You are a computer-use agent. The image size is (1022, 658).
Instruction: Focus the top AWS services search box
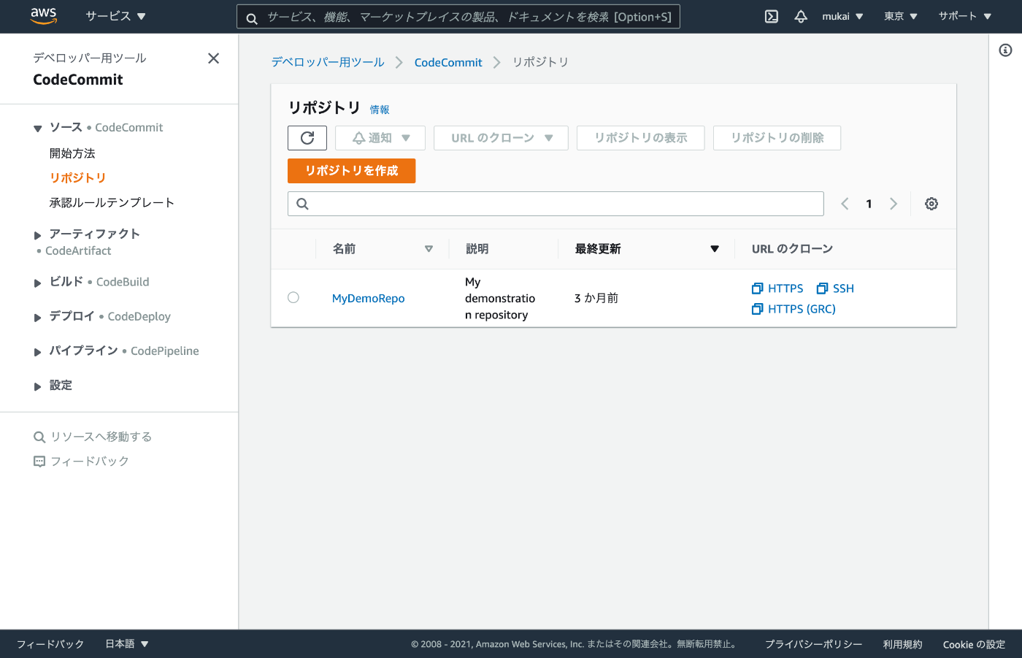[x=458, y=17]
